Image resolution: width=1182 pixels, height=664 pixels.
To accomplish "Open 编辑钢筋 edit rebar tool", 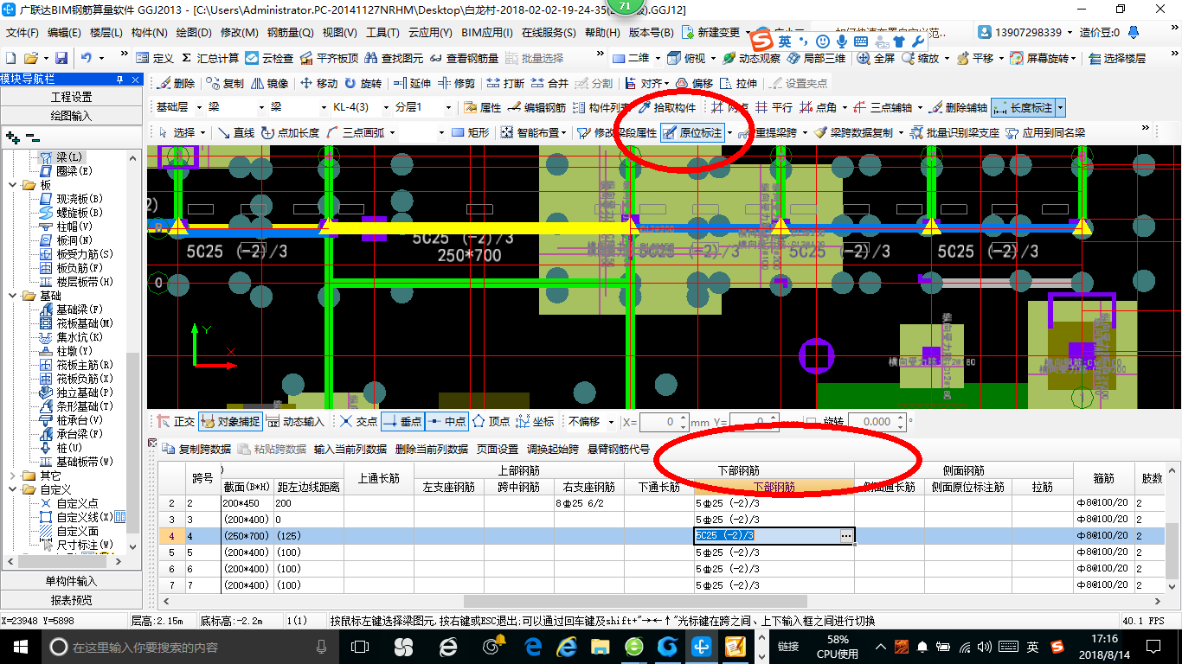I will [x=537, y=108].
